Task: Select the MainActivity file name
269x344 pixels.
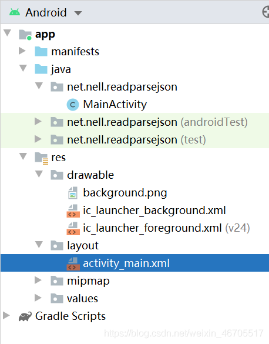Action: [x=115, y=105]
